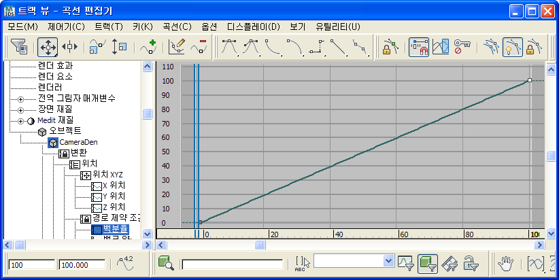The height and width of the screenshot is (280, 559).
Task: Open the 모드(M) menu
Action: [23, 27]
